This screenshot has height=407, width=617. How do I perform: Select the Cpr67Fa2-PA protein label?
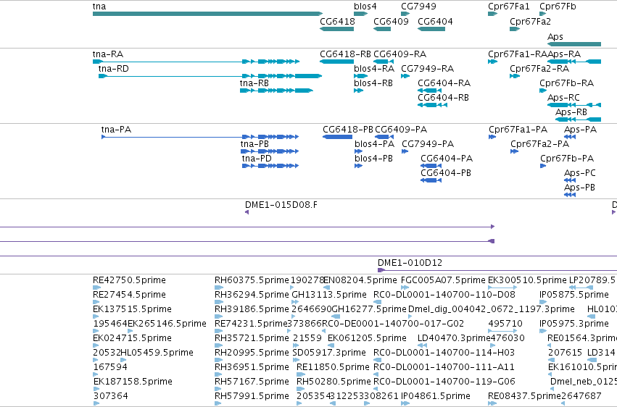click(540, 144)
